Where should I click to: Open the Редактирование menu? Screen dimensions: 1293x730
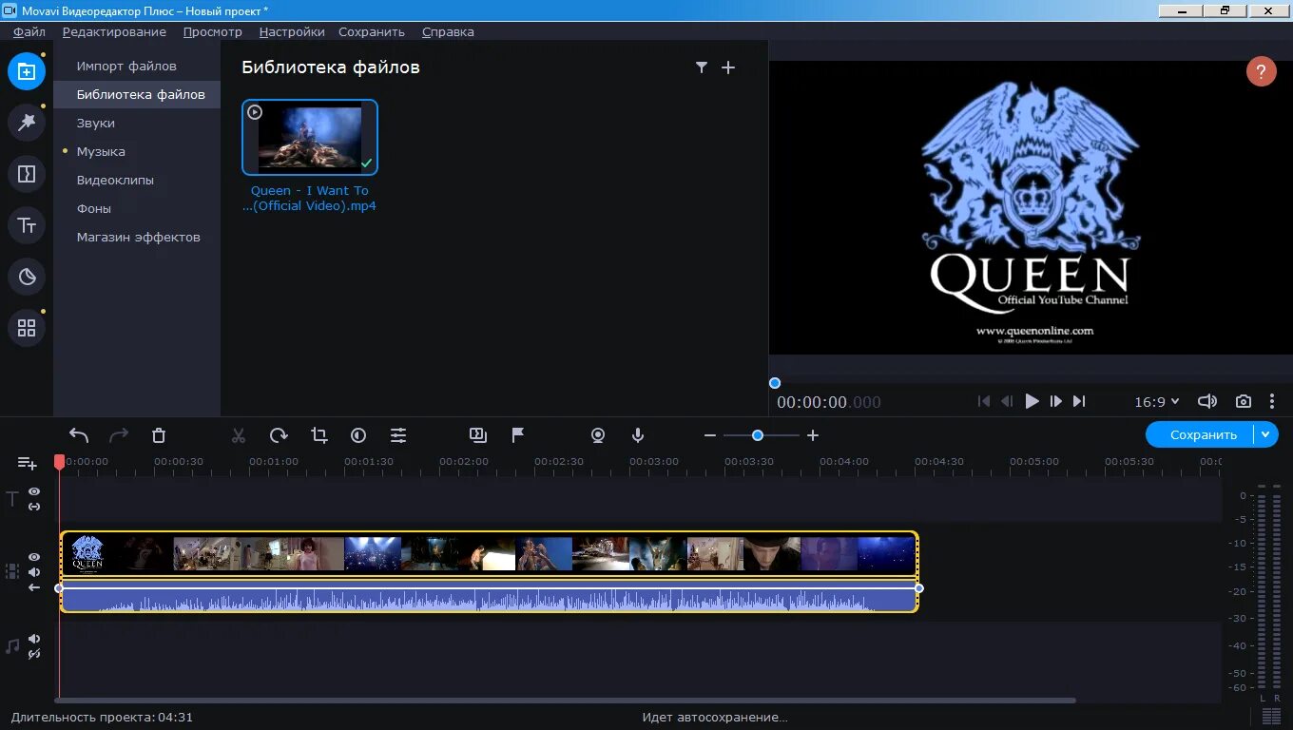click(x=114, y=31)
